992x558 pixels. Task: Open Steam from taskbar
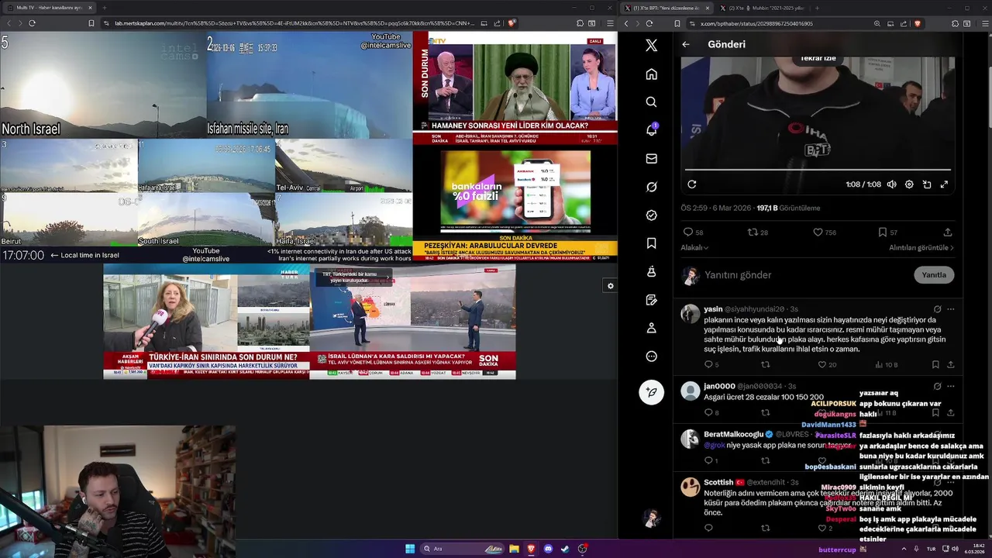[565, 549]
